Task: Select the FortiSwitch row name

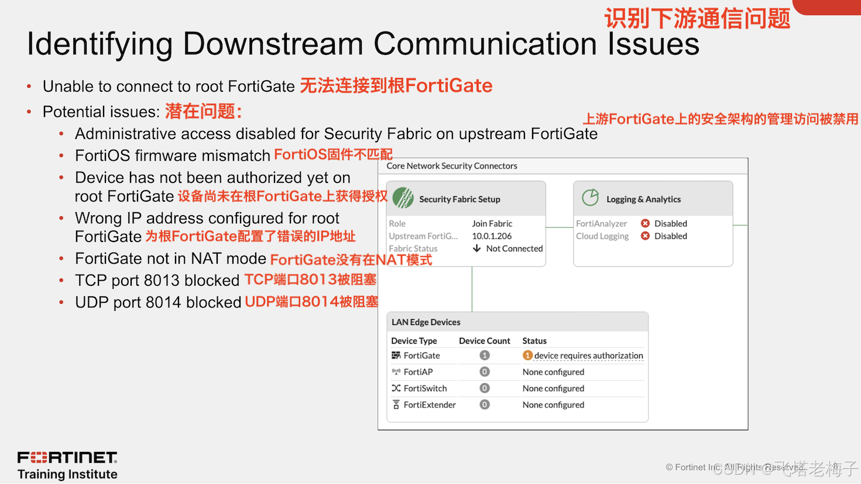Action: point(425,388)
